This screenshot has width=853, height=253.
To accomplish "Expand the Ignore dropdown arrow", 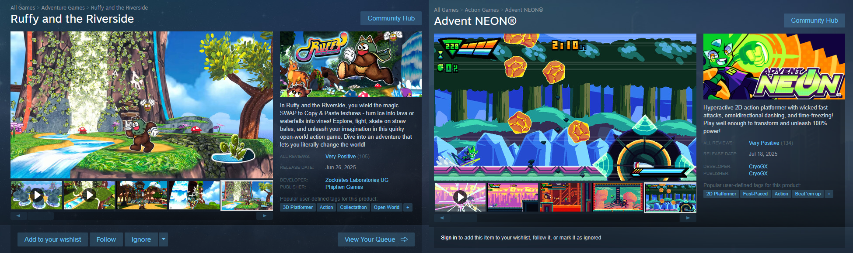I will coord(163,239).
